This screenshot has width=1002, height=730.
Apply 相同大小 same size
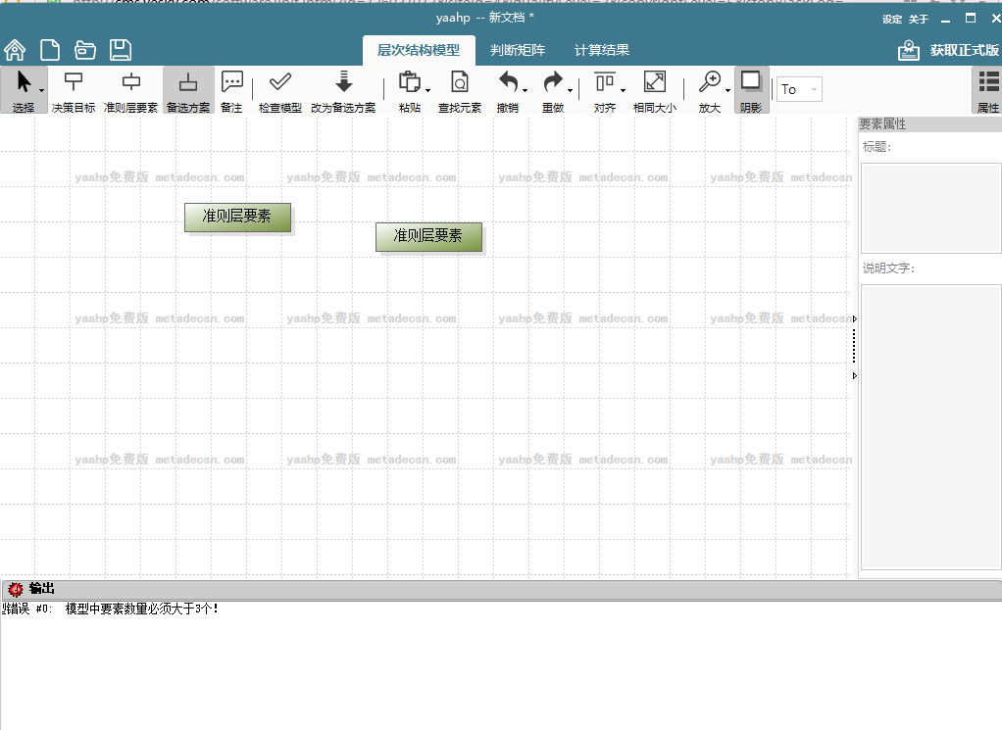(x=654, y=90)
